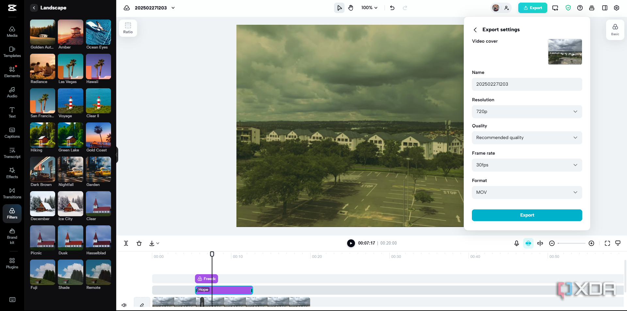Click the timeline playhead handle

(212, 254)
